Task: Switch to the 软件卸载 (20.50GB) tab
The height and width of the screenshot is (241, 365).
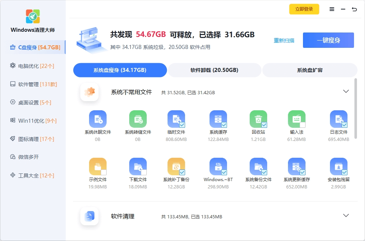Action: click(x=214, y=70)
